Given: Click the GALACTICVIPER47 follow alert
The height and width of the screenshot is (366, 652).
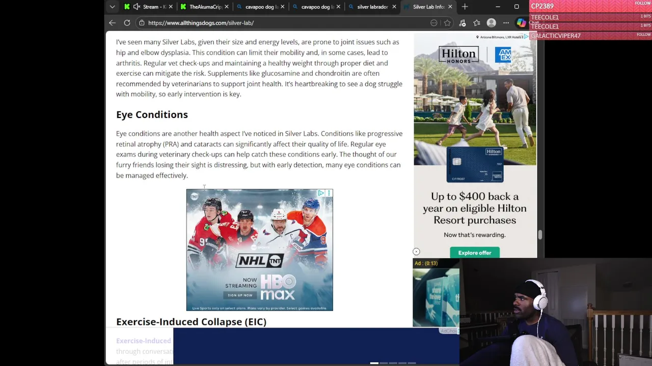Looking at the screenshot, I should coord(591,36).
